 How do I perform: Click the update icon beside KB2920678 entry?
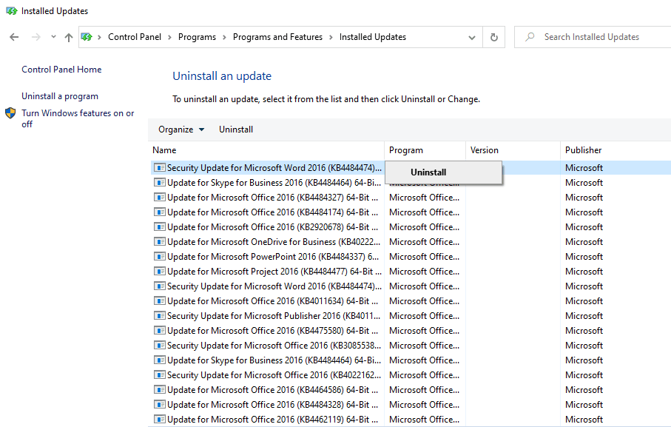(x=159, y=226)
